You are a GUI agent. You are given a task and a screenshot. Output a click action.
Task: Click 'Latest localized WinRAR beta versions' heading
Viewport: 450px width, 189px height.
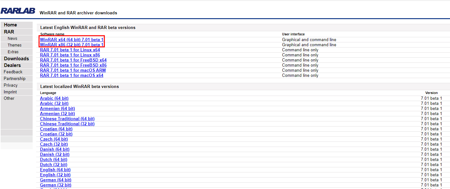tap(79, 87)
